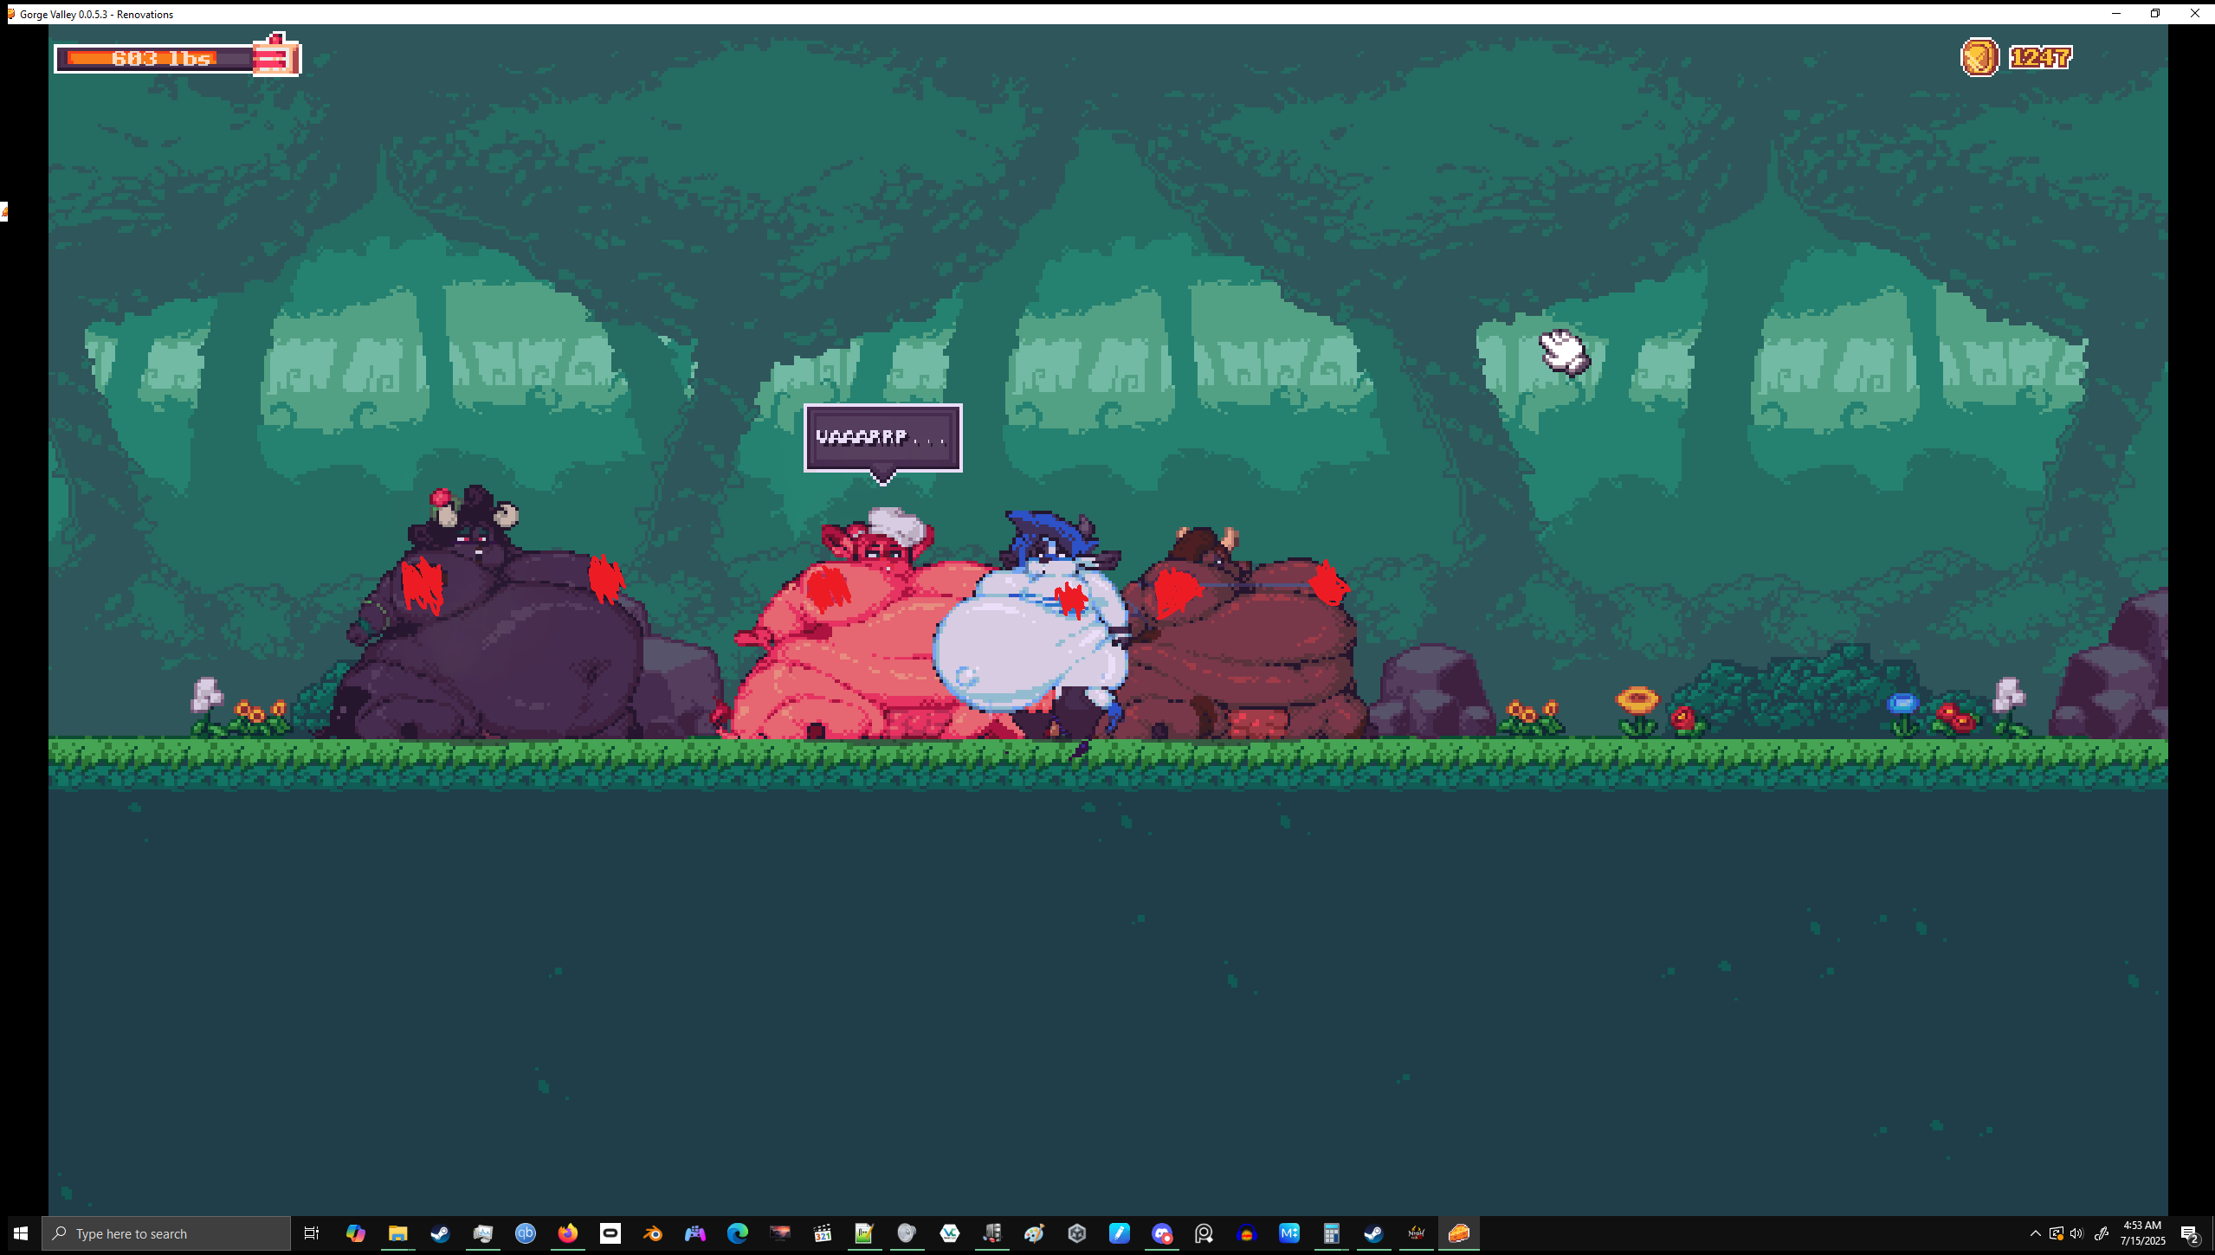2215x1255 pixels.
Task: Expand hidden system tray icons
Action: tap(2036, 1233)
